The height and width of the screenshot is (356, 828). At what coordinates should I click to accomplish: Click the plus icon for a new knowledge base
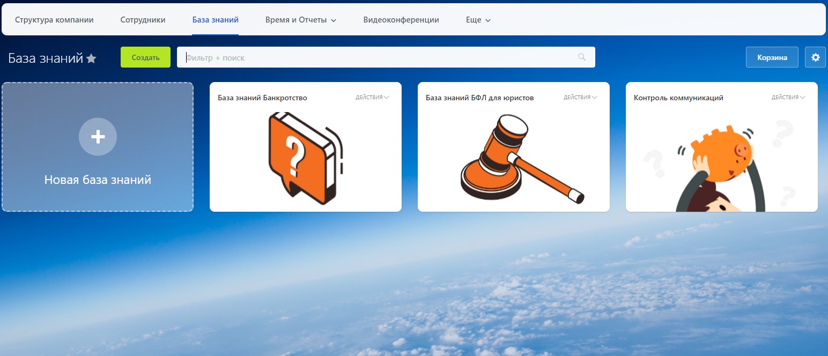98,137
